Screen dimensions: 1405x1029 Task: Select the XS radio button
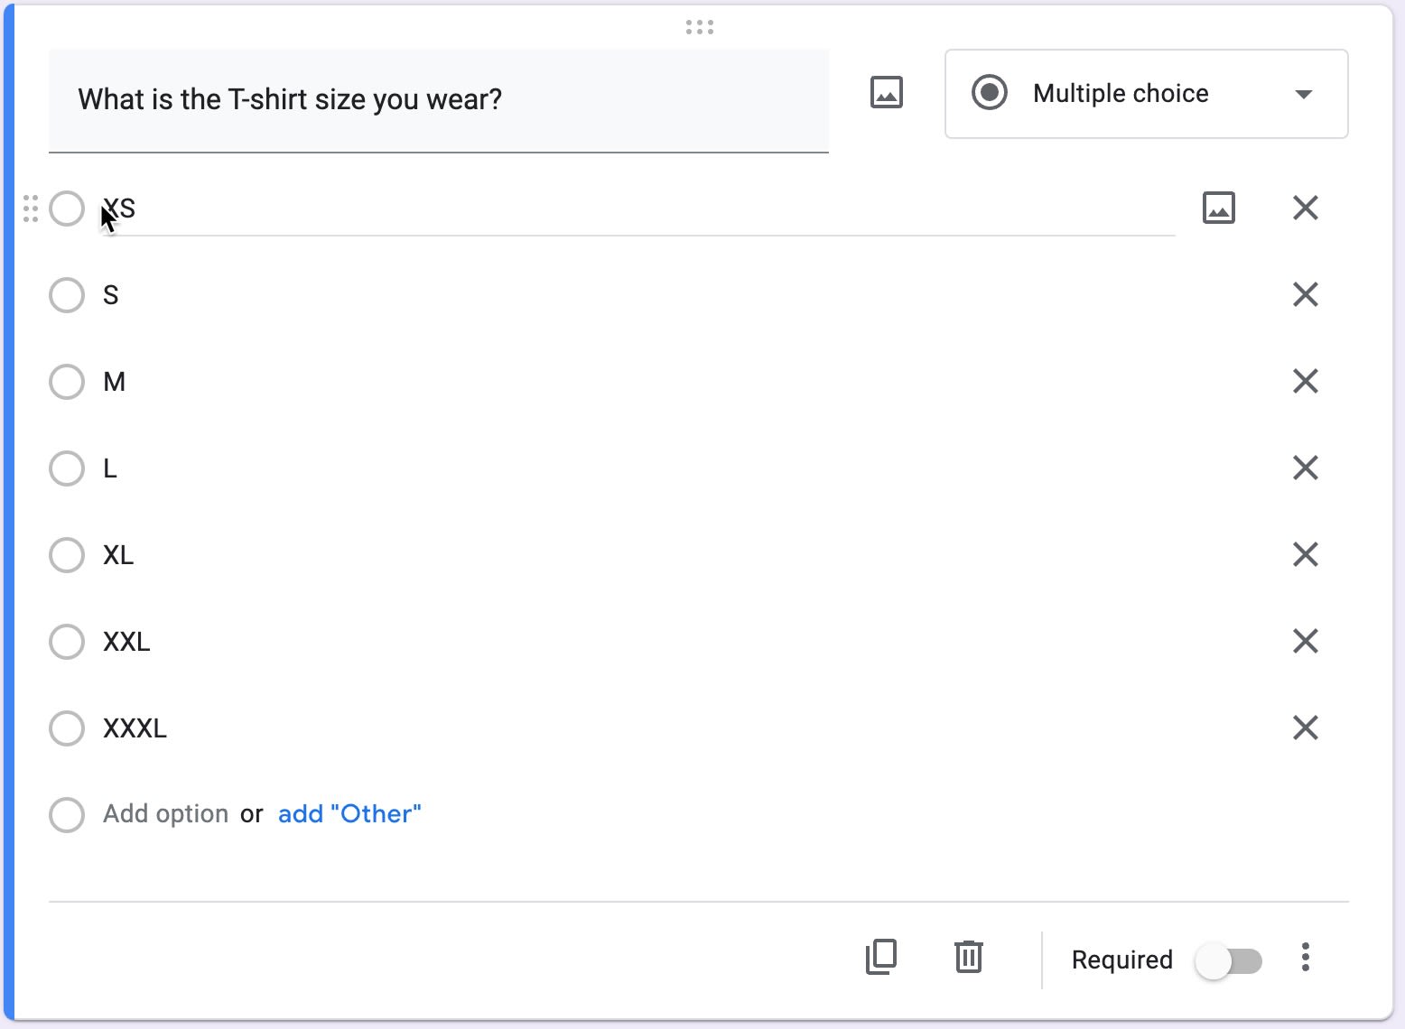[x=66, y=209]
